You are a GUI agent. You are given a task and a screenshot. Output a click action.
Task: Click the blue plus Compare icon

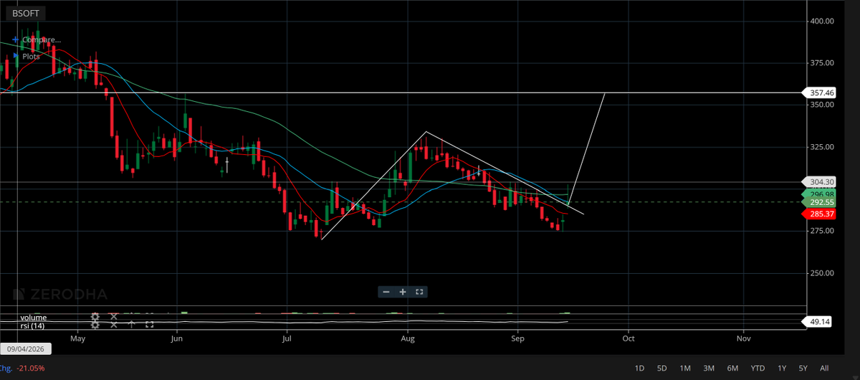15,40
